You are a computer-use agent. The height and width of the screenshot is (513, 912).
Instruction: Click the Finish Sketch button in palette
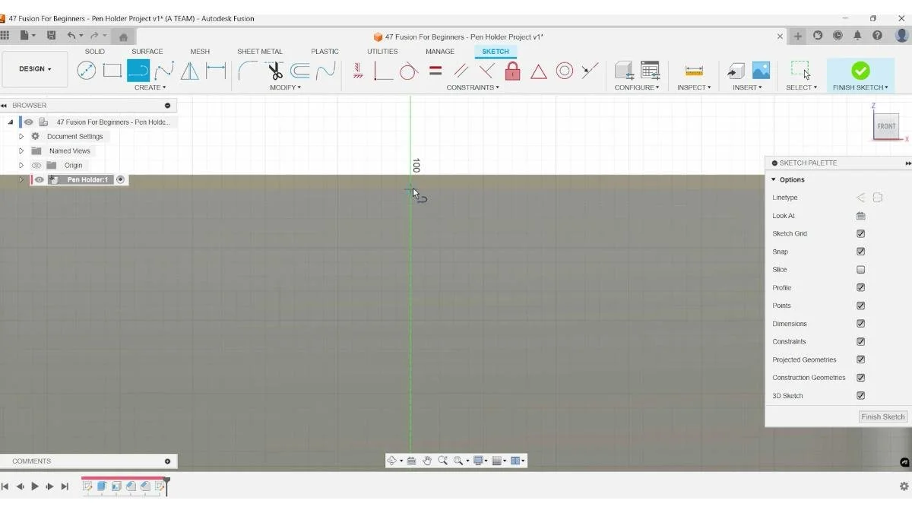(883, 416)
